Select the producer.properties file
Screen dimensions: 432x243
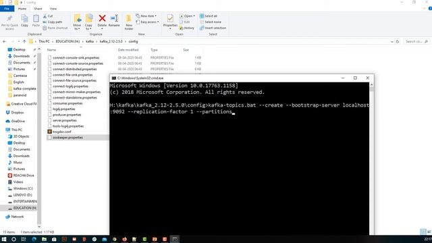coord(67,115)
